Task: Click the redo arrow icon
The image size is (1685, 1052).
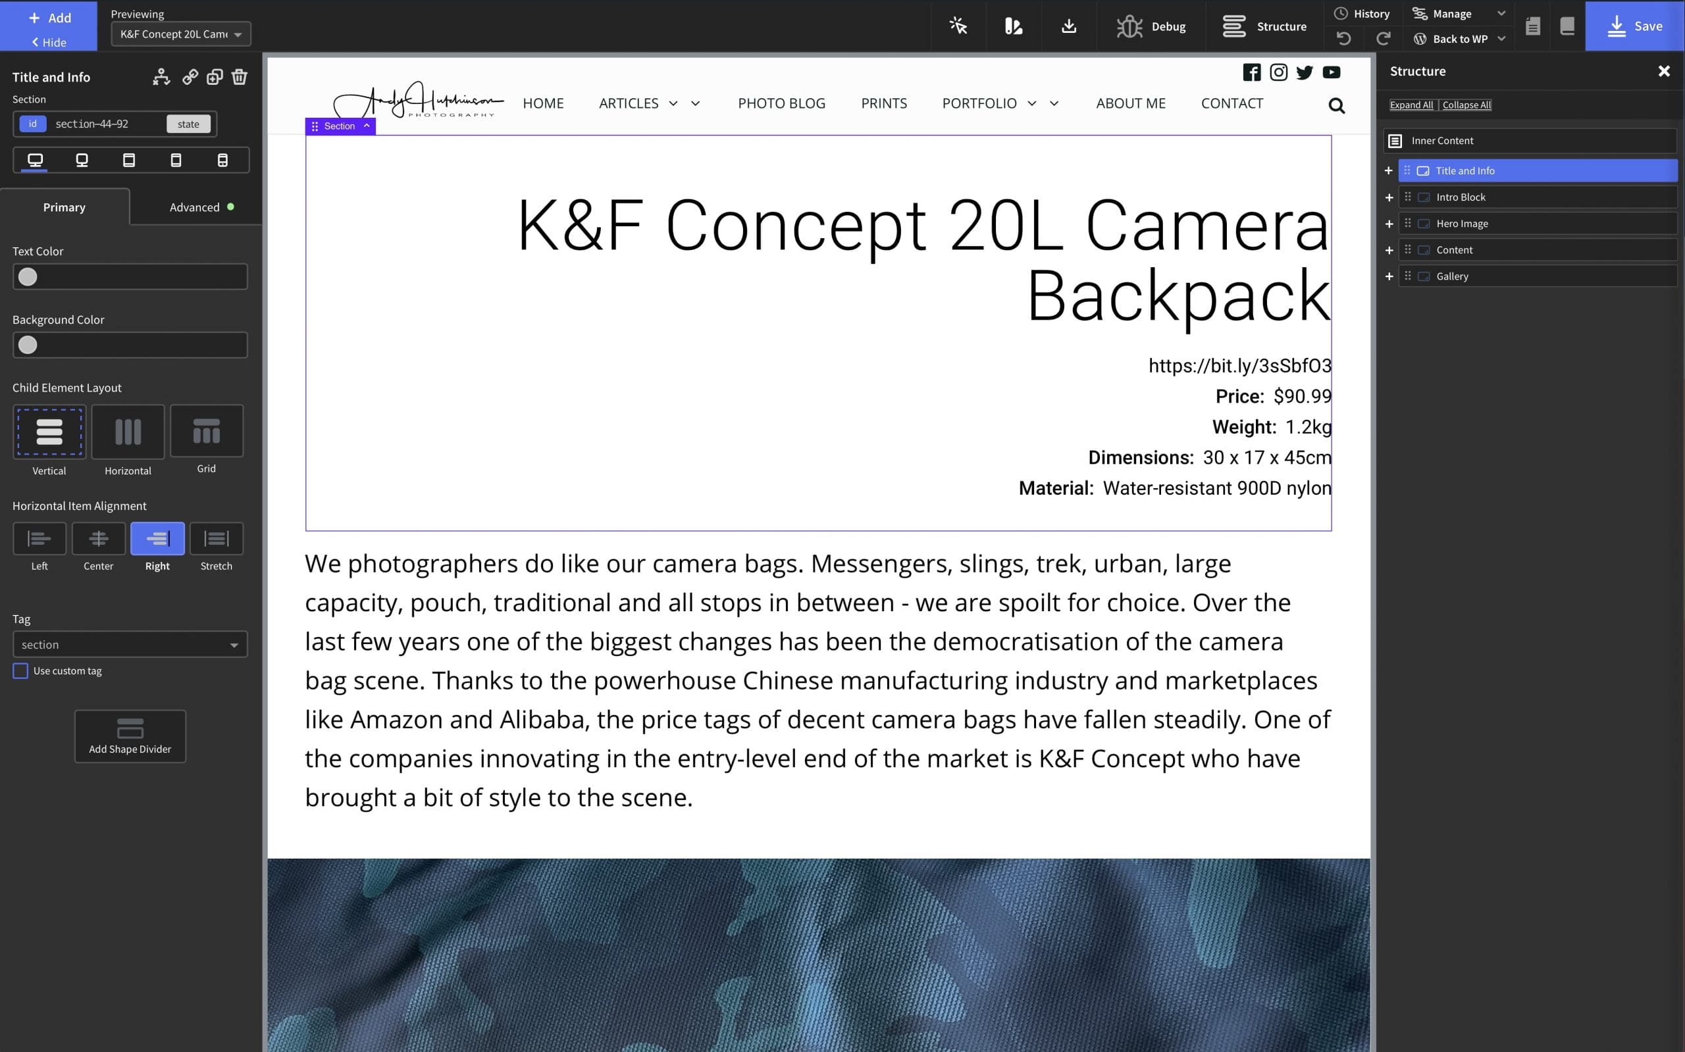Action: coord(1383,38)
